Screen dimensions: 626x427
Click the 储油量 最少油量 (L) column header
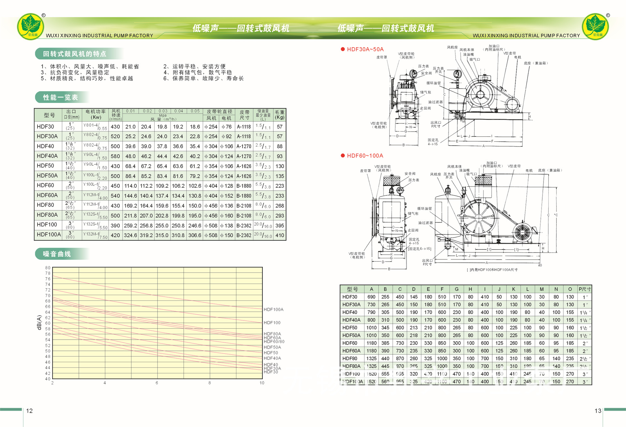[x=263, y=115]
